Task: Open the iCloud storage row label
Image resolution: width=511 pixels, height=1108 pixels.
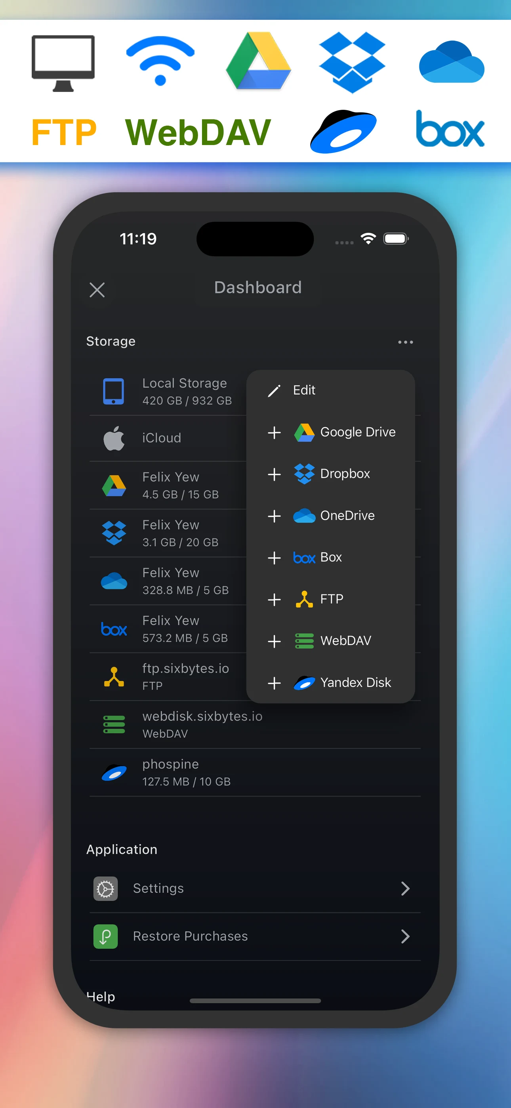Action: click(162, 438)
